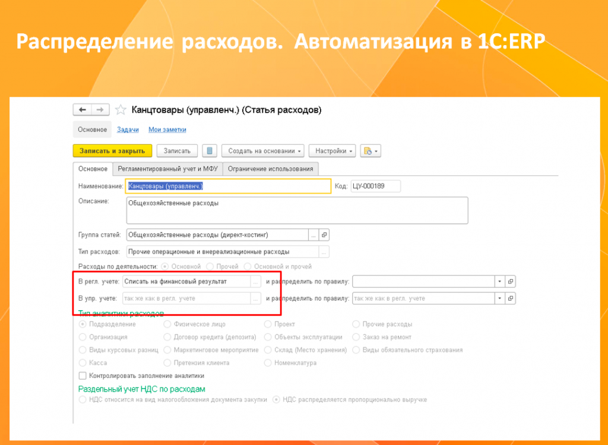The width and height of the screenshot is (608, 445).
Task: Open the Задачи link
Action: [x=128, y=130]
